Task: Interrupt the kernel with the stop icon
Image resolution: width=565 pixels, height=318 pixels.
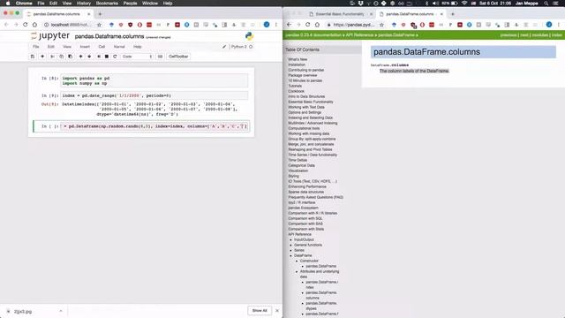Action: pyautogui.click(x=107, y=57)
